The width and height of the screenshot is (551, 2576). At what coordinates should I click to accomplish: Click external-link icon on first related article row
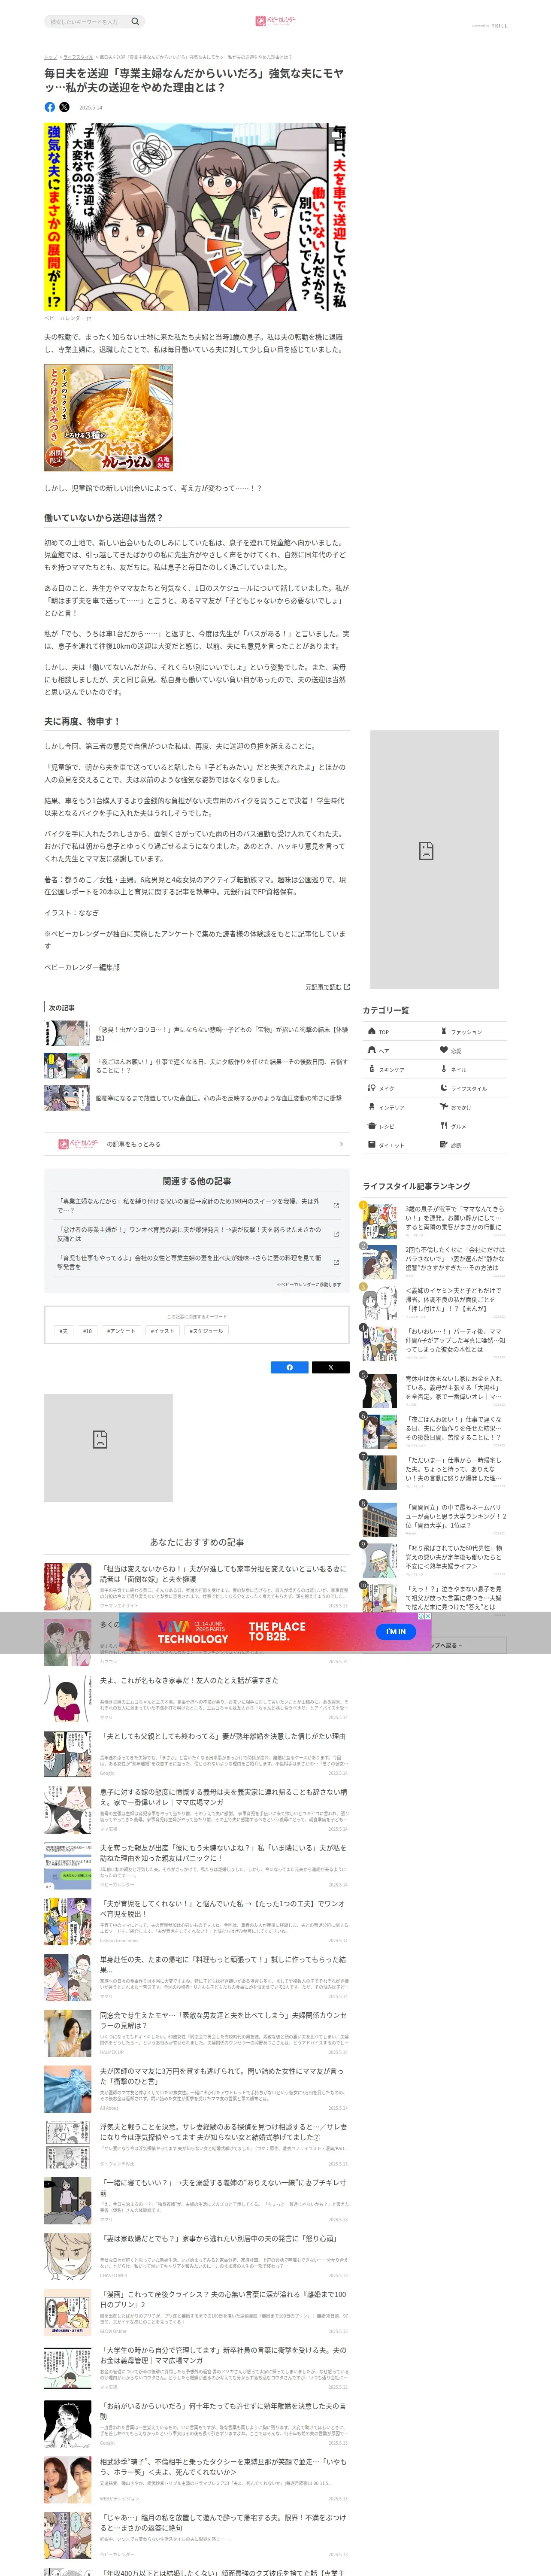(x=336, y=1206)
